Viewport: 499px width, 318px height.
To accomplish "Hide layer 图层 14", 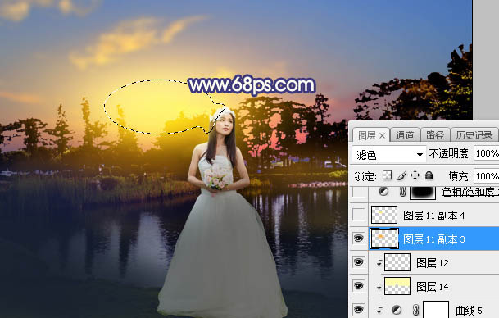I will (358, 285).
